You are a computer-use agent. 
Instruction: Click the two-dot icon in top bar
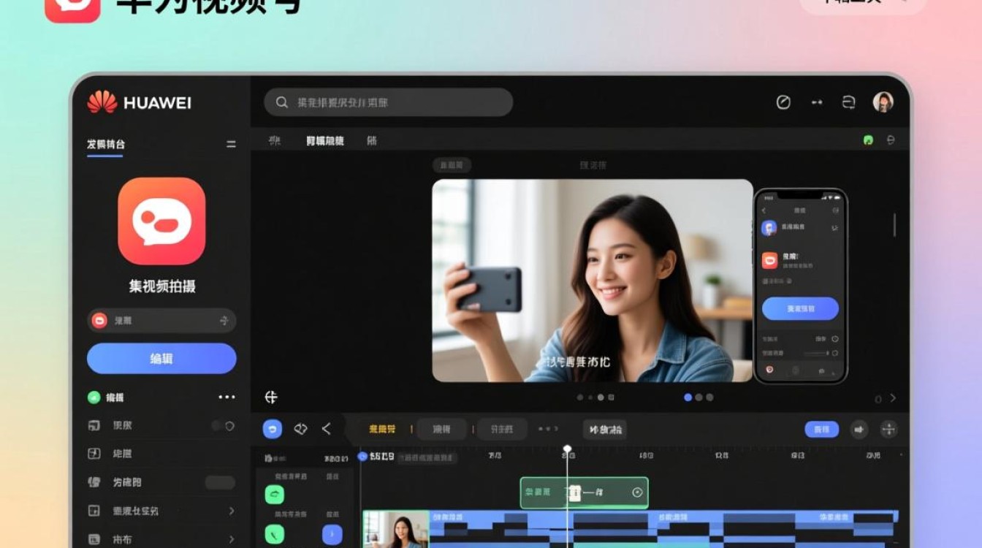click(817, 102)
